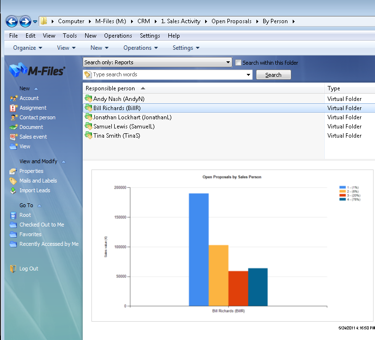
Task: Open the Settings toolbar dropdown
Action: 186,48
